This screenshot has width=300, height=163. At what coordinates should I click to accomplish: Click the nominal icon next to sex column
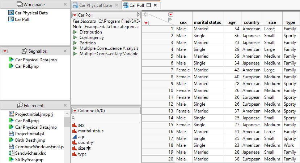pos(75,125)
